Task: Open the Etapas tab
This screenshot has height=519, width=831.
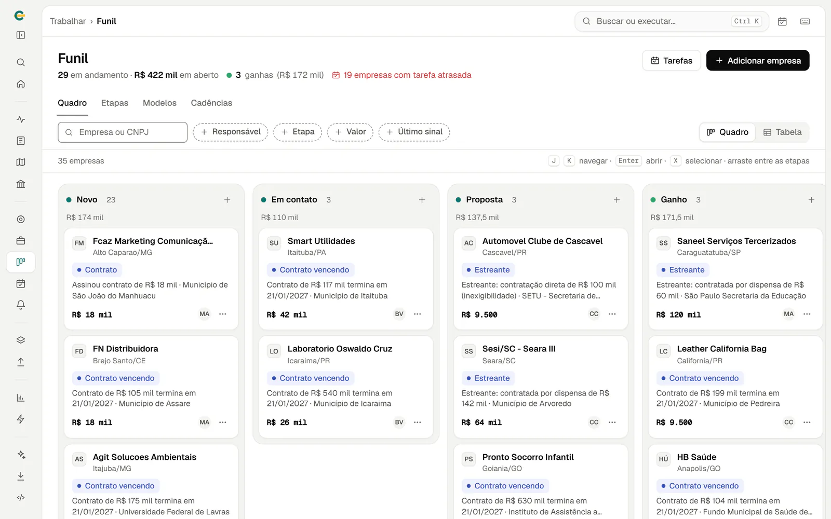Action: pyautogui.click(x=115, y=103)
